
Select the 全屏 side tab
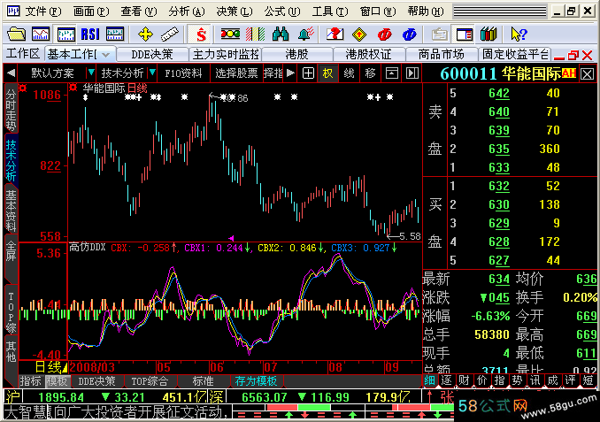pyautogui.click(x=11, y=257)
